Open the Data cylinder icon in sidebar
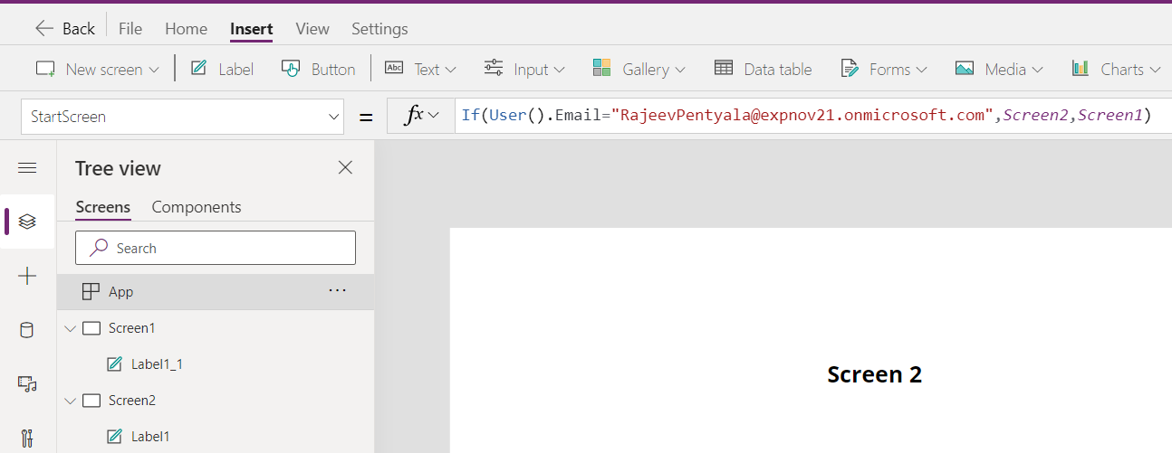Image resolution: width=1172 pixels, height=453 pixels. click(27, 330)
